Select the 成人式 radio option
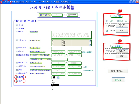This screenshot has height=104, width=139. tap(17, 51)
